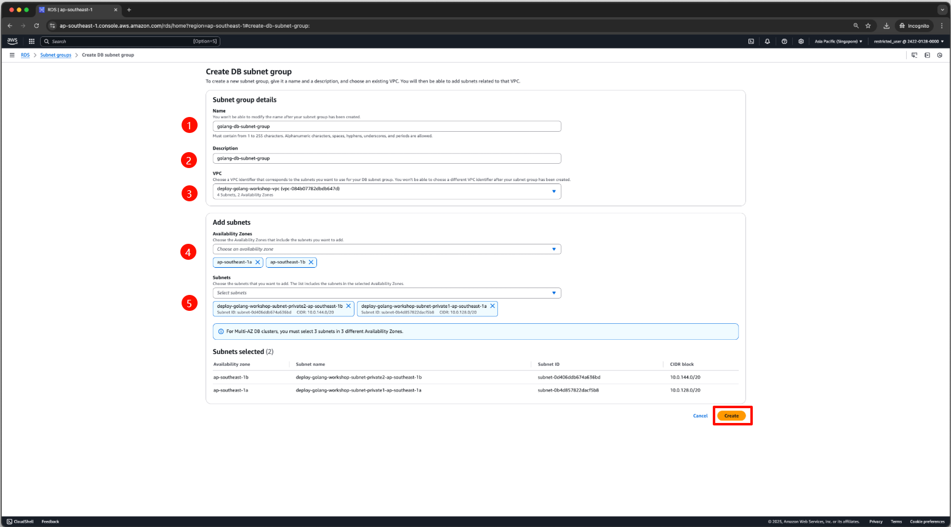View site information icon in address bar

click(x=52, y=26)
